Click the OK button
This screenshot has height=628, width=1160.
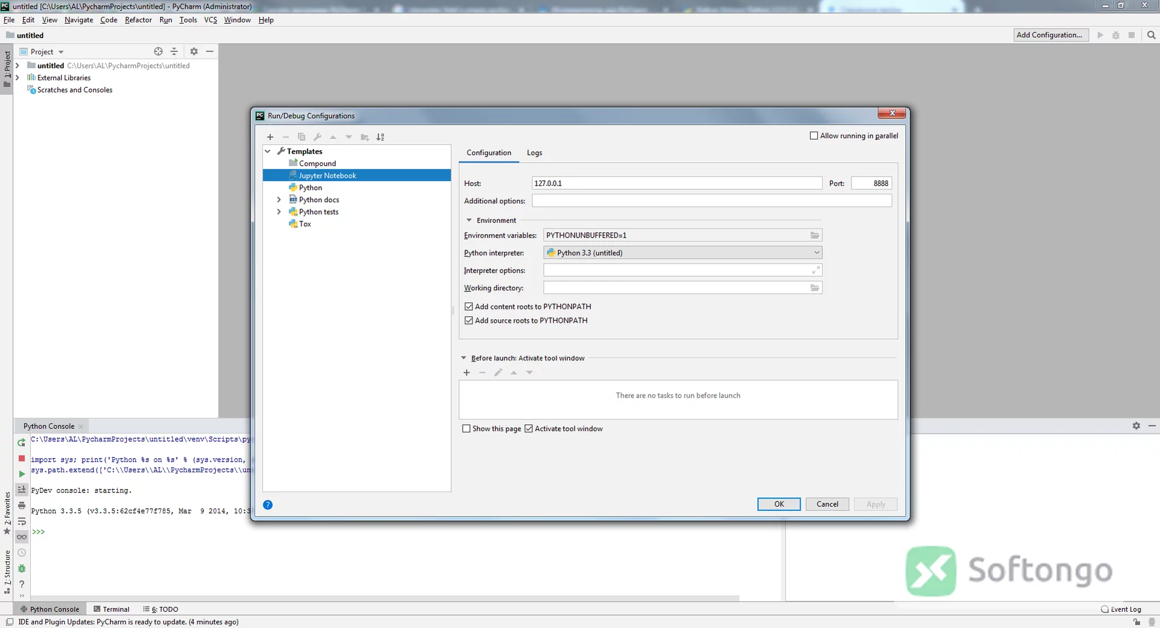(x=779, y=504)
